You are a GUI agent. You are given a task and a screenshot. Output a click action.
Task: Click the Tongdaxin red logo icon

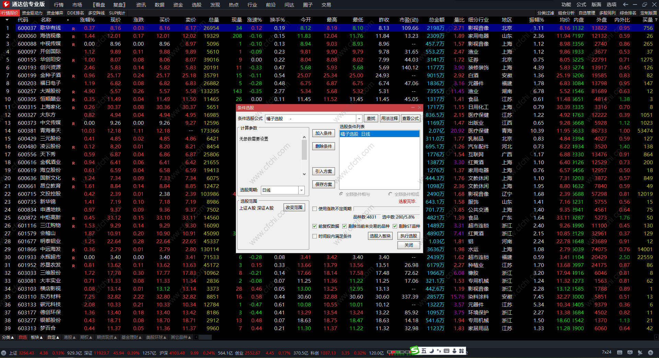(x=6, y=4)
